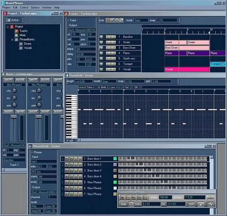
Task: Open Out1 Microsoft MIDI output dropdown in Track panel
Action: click(82, 30)
